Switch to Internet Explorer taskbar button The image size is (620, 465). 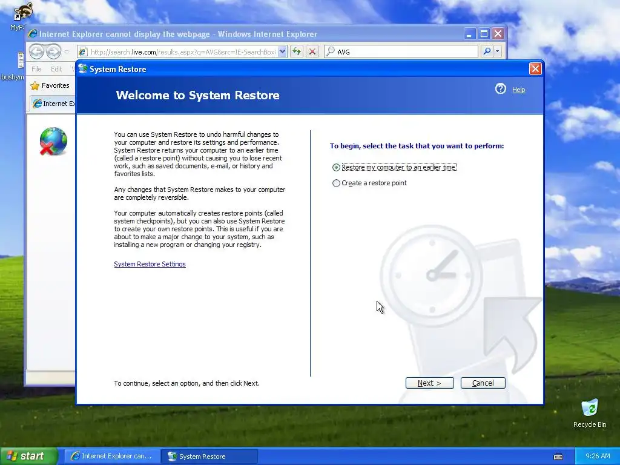tap(112, 457)
